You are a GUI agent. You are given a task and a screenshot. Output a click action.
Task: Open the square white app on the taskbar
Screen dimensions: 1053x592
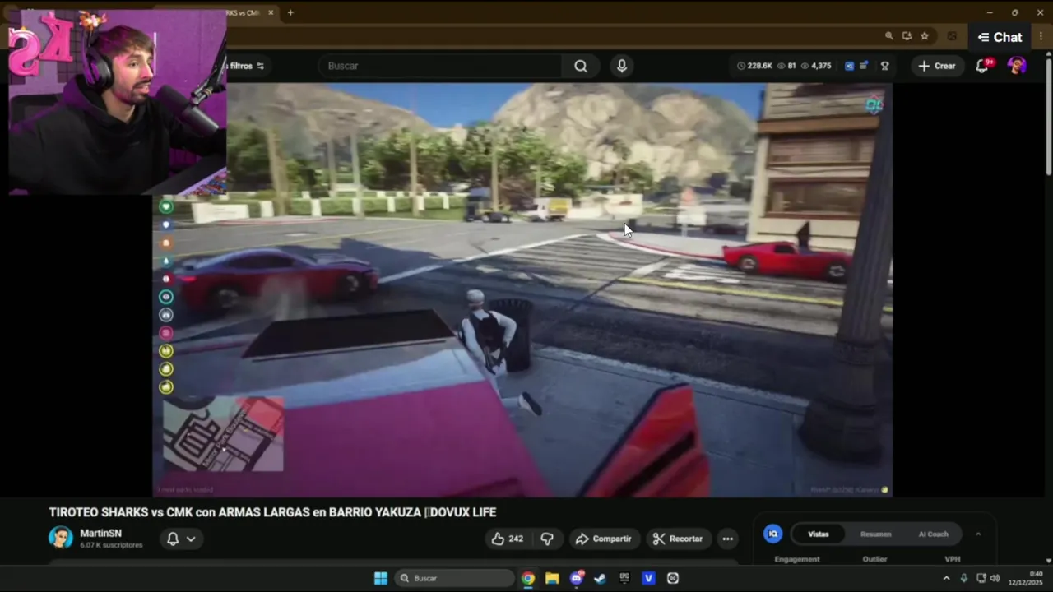tap(673, 578)
